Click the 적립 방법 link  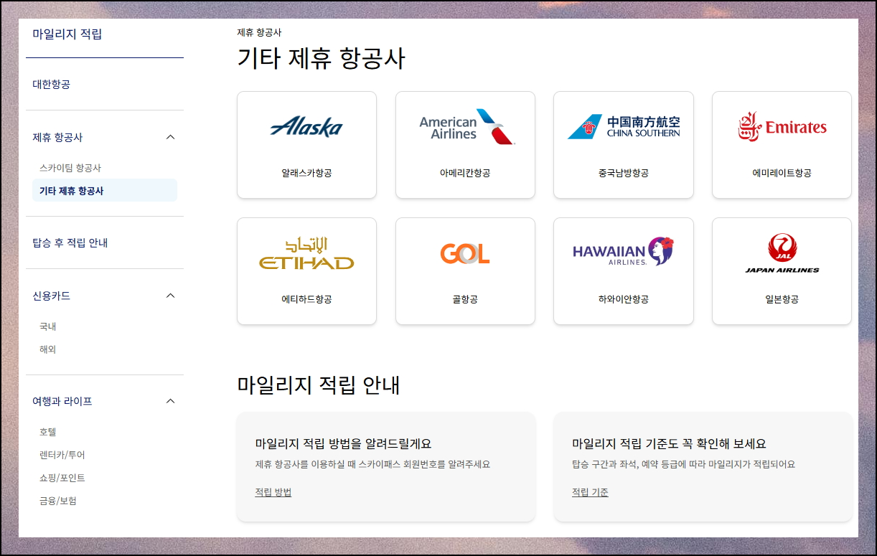pos(273,492)
